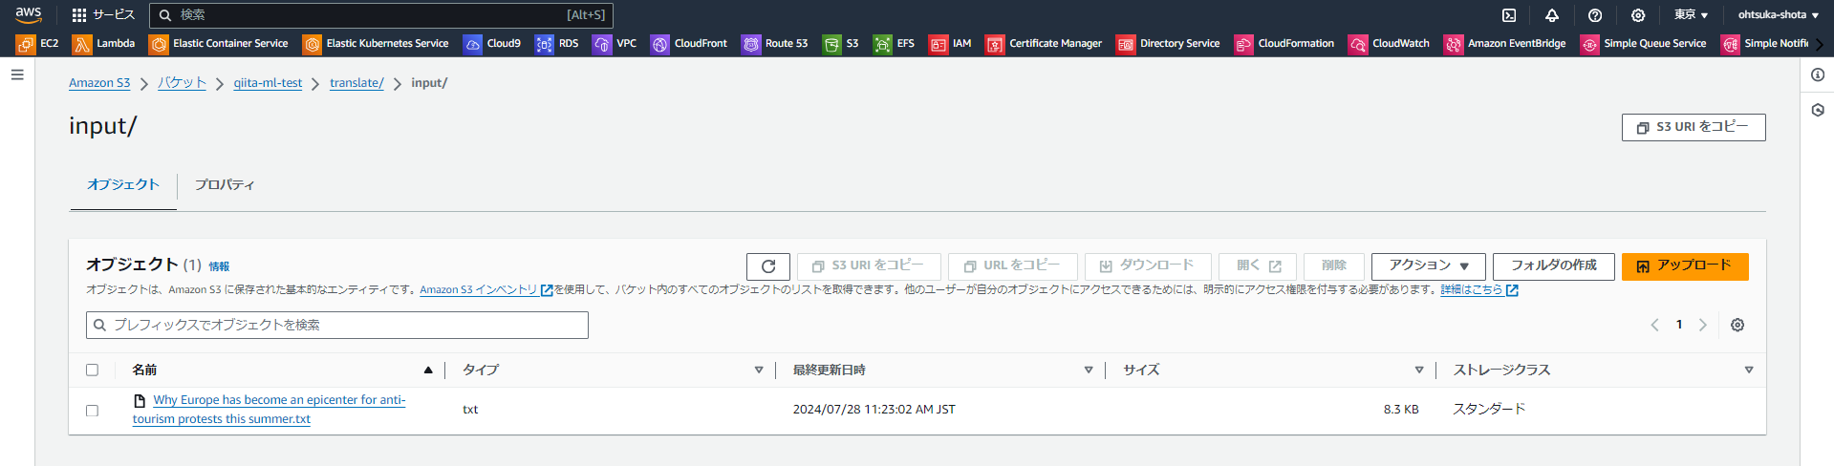Open CloudFormation shortcut

click(x=1284, y=44)
